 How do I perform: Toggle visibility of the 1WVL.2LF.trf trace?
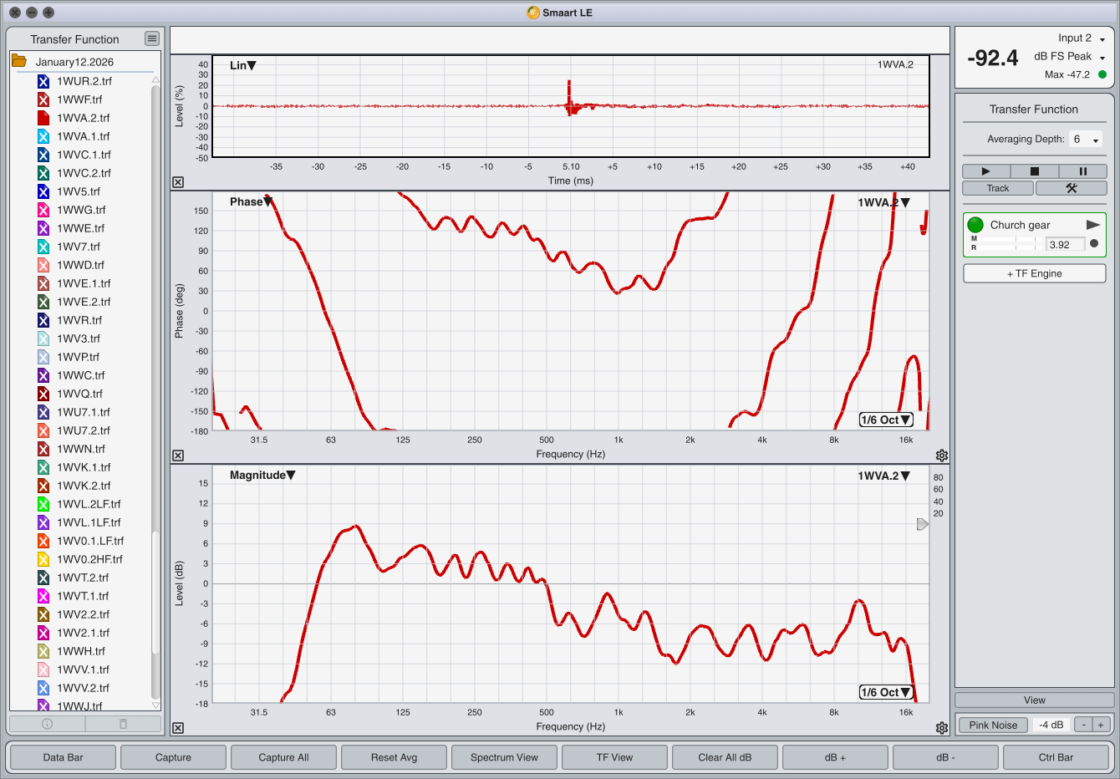tap(43, 504)
